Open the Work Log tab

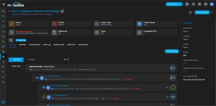(x=47, y=45)
